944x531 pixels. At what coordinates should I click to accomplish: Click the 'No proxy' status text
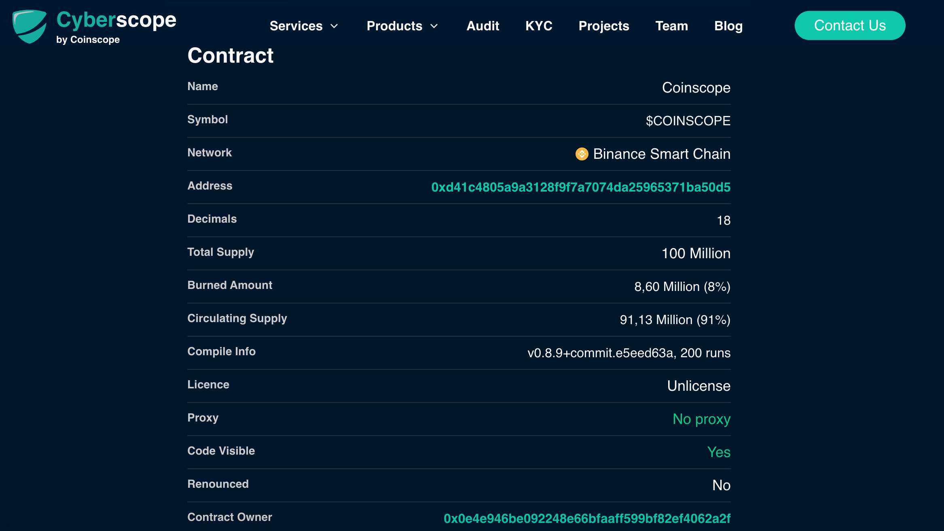point(701,419)
